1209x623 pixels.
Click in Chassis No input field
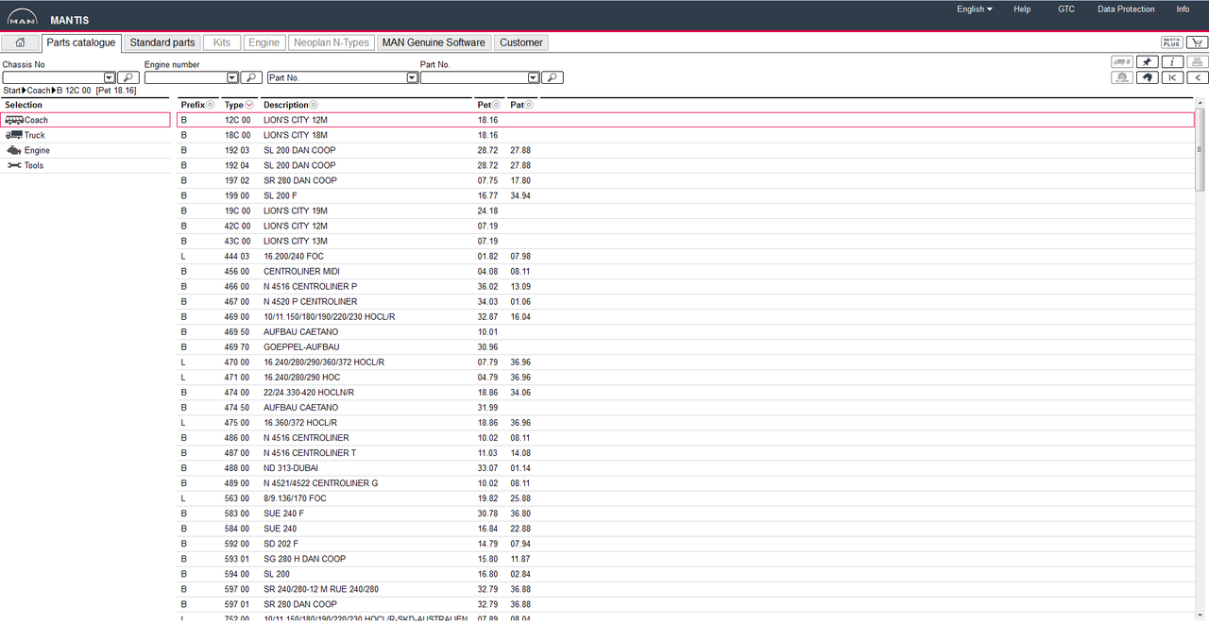point(53,77)
